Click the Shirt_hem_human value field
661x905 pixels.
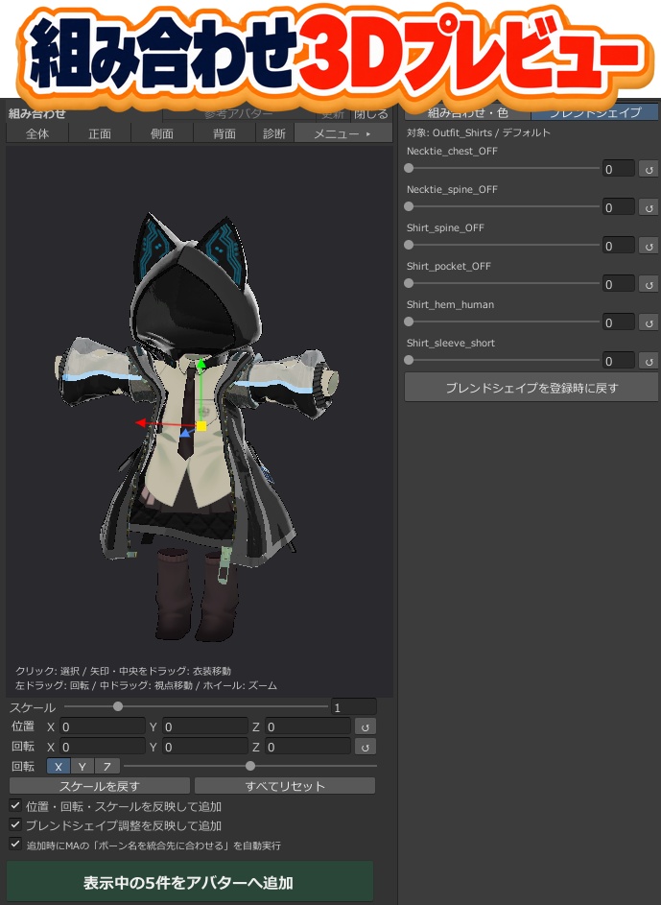coord(619,322)
